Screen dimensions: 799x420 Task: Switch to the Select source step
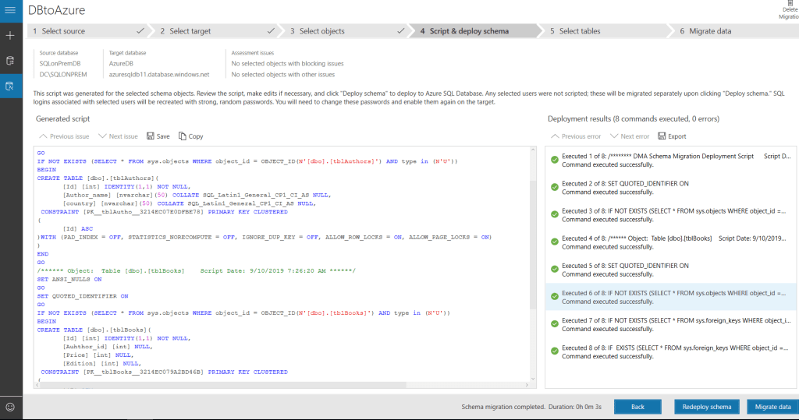click(63, 31)
